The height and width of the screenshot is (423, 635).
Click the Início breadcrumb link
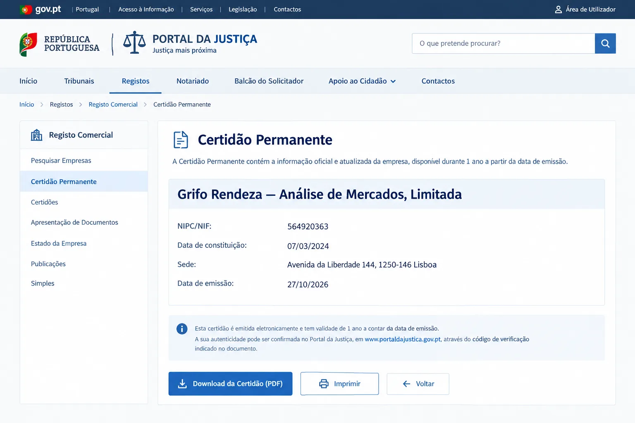tap(27, 105)
